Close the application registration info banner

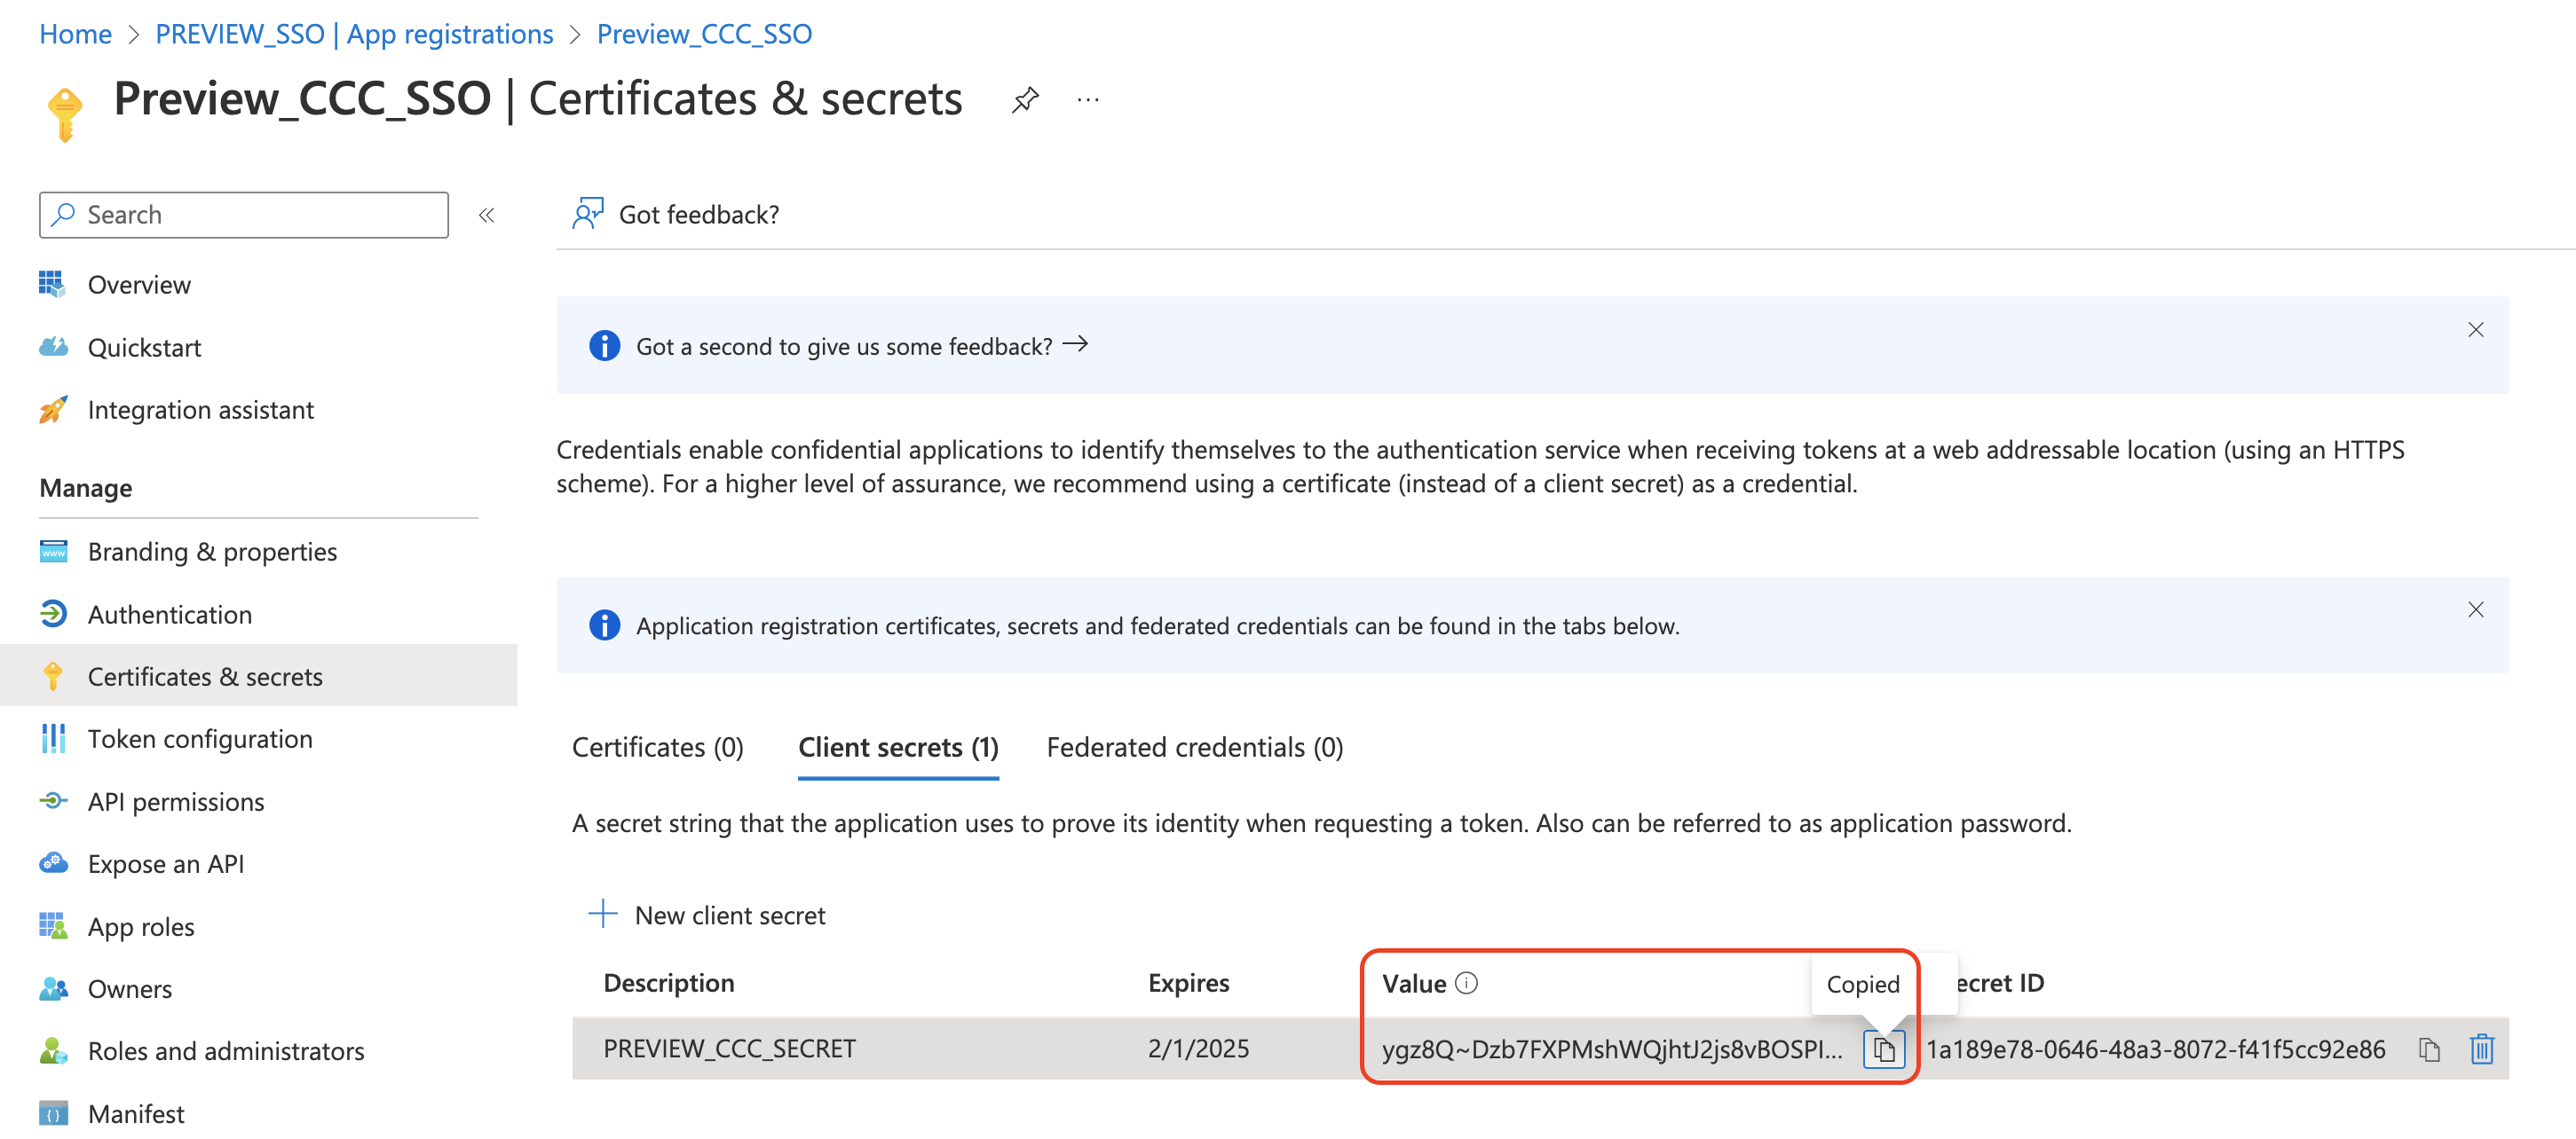[x=2475, y=609]
